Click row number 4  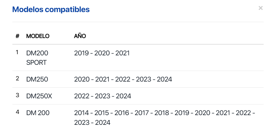tap(17, 112)
